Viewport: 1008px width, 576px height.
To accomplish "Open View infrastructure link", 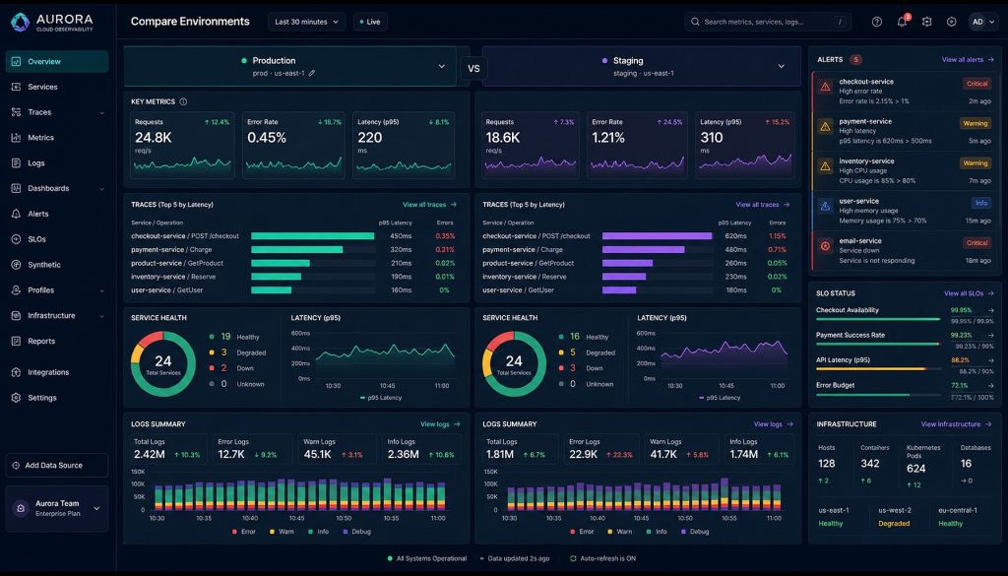I will [957, 424].
